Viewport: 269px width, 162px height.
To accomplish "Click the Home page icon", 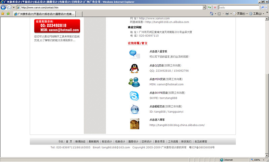I will [212, 14].
